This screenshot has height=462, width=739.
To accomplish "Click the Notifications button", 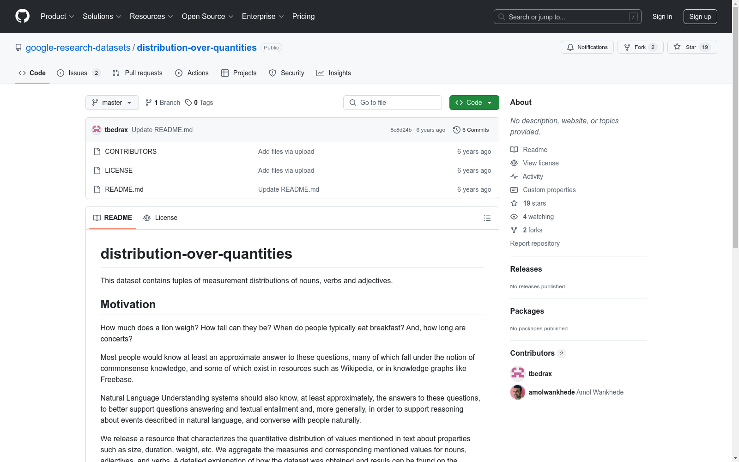I will click(587, 47).
